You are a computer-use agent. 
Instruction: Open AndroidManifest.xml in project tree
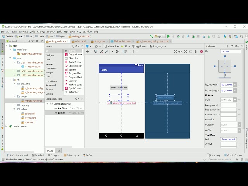[x=31, y=54]
